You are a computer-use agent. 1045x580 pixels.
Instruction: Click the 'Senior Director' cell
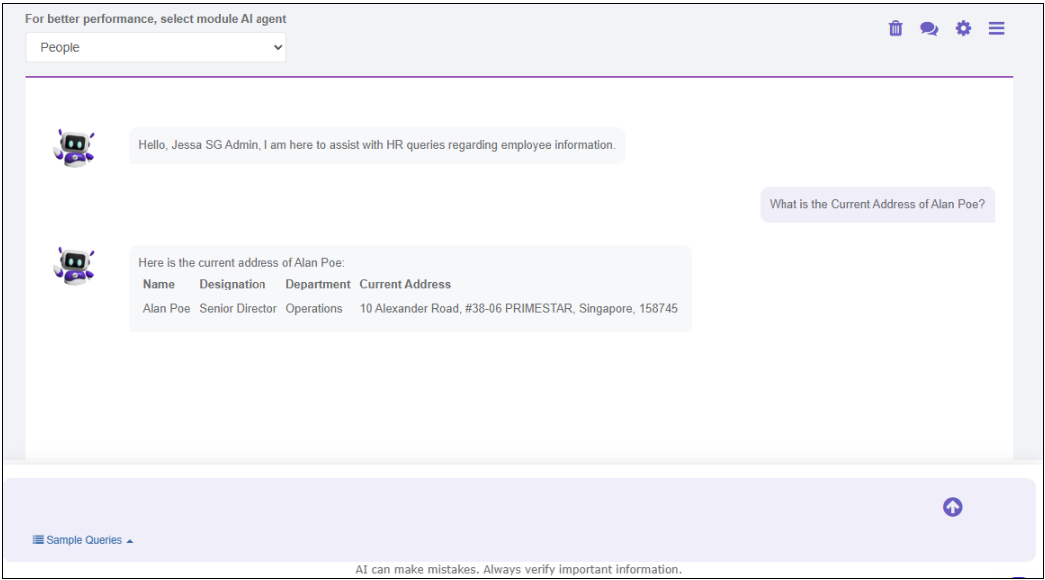[238, 309]
